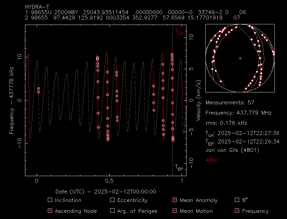
Task: Click the rms: 0.176 kHz readout
Action: [x=226, y=123]
